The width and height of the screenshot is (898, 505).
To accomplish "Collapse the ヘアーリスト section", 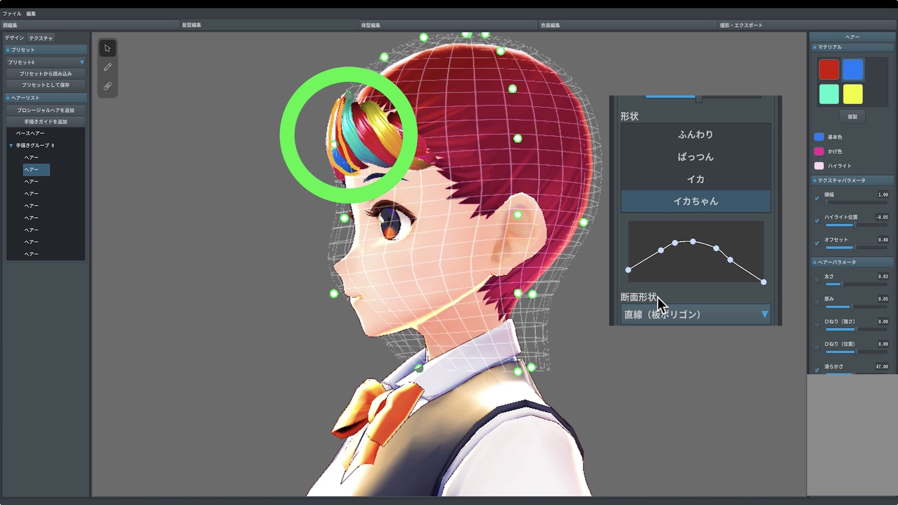I will [x=46, y=98].
